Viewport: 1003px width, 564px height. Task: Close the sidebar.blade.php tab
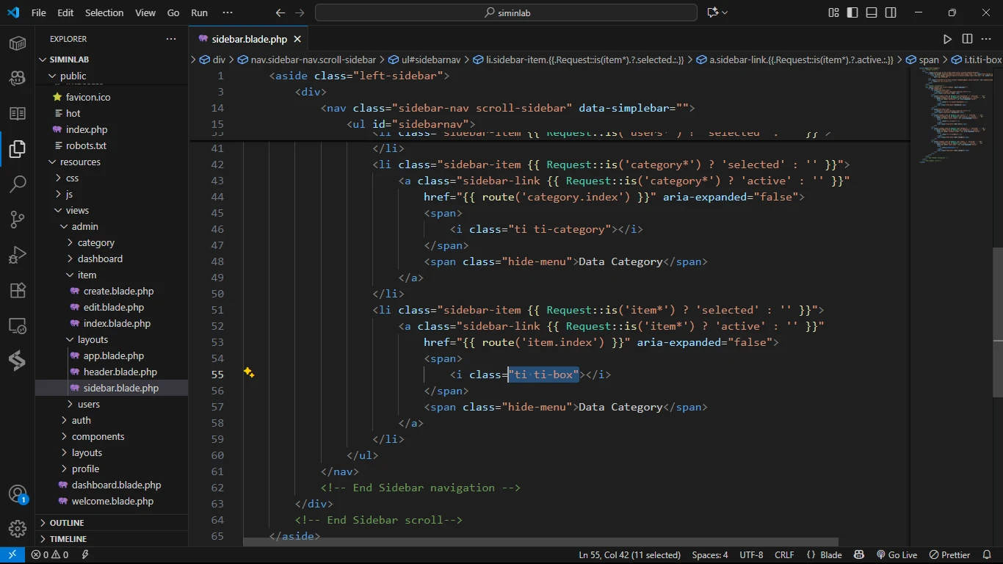coord(297,39)
